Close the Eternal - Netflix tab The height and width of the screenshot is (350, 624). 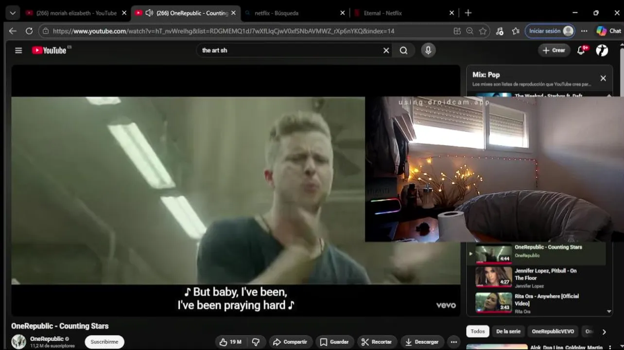(x=452, y=13)
